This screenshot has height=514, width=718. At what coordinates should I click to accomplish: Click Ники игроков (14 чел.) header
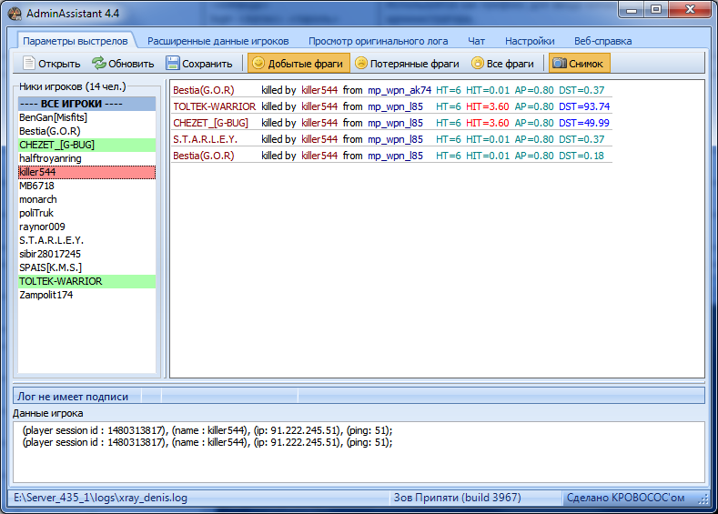(x=73, y=86)
